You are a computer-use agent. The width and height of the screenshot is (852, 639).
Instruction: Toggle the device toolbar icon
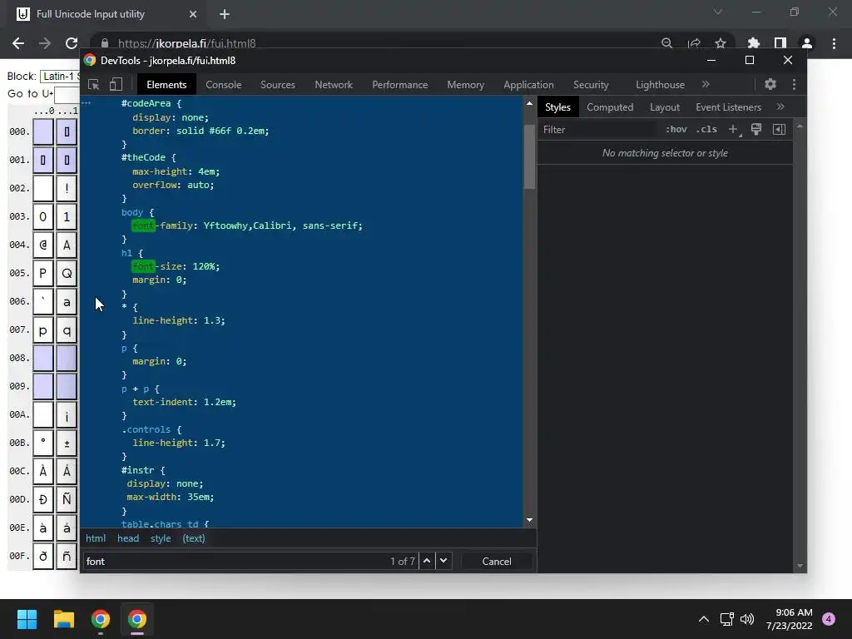(x=115, y=85)
